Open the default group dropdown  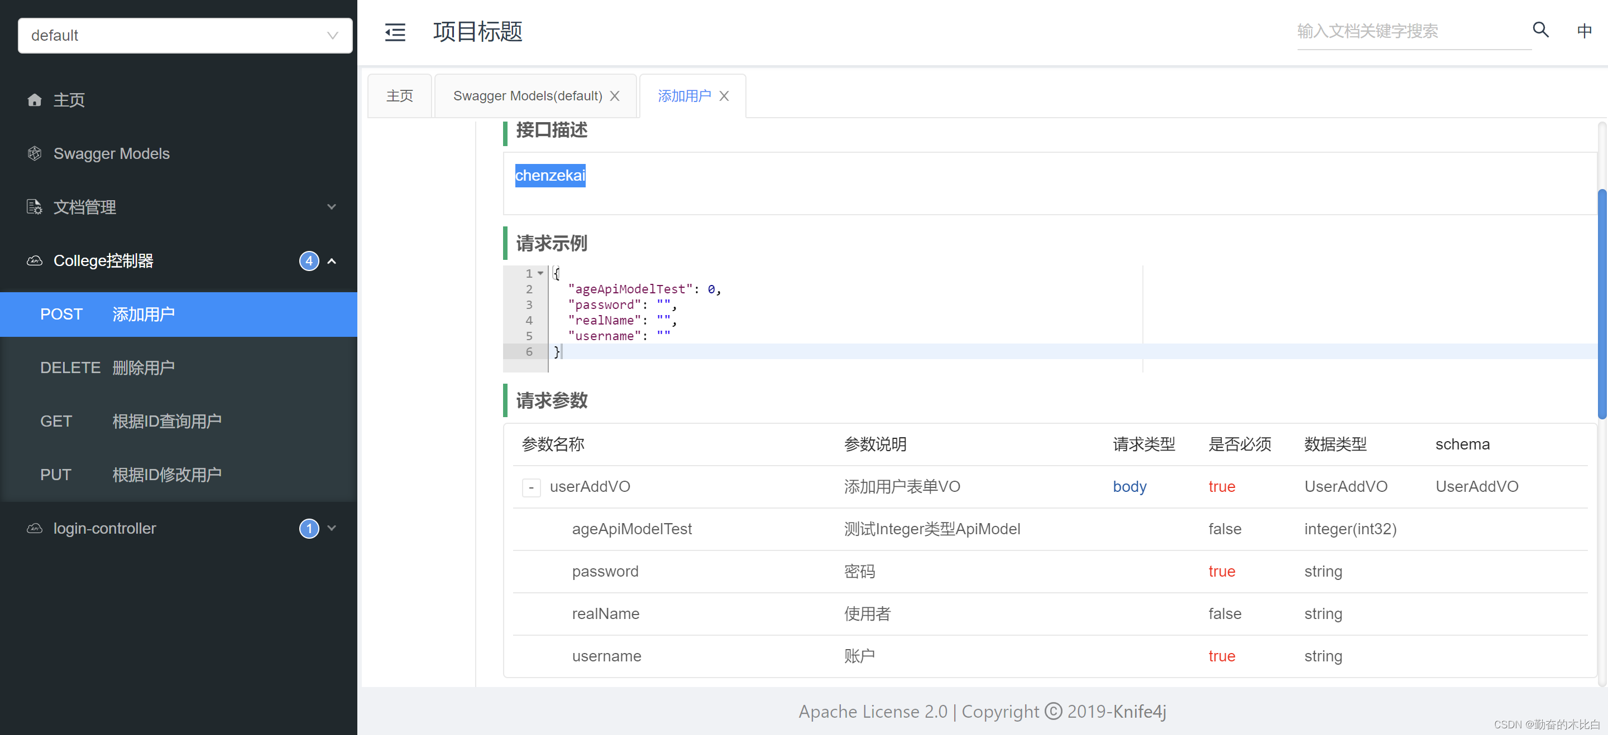184,36
